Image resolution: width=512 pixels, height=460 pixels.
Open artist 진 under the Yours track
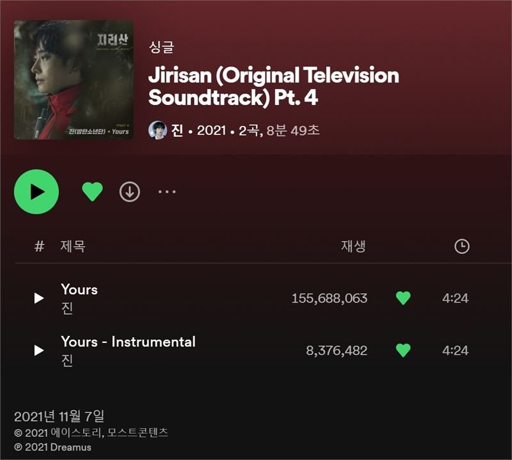click(x=67, y=308)
